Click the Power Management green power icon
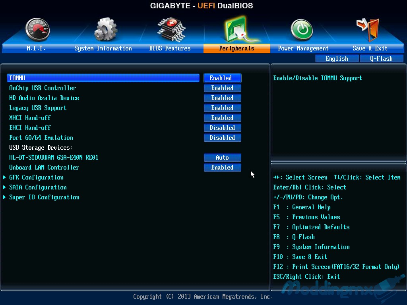 [x=302, y=30]
